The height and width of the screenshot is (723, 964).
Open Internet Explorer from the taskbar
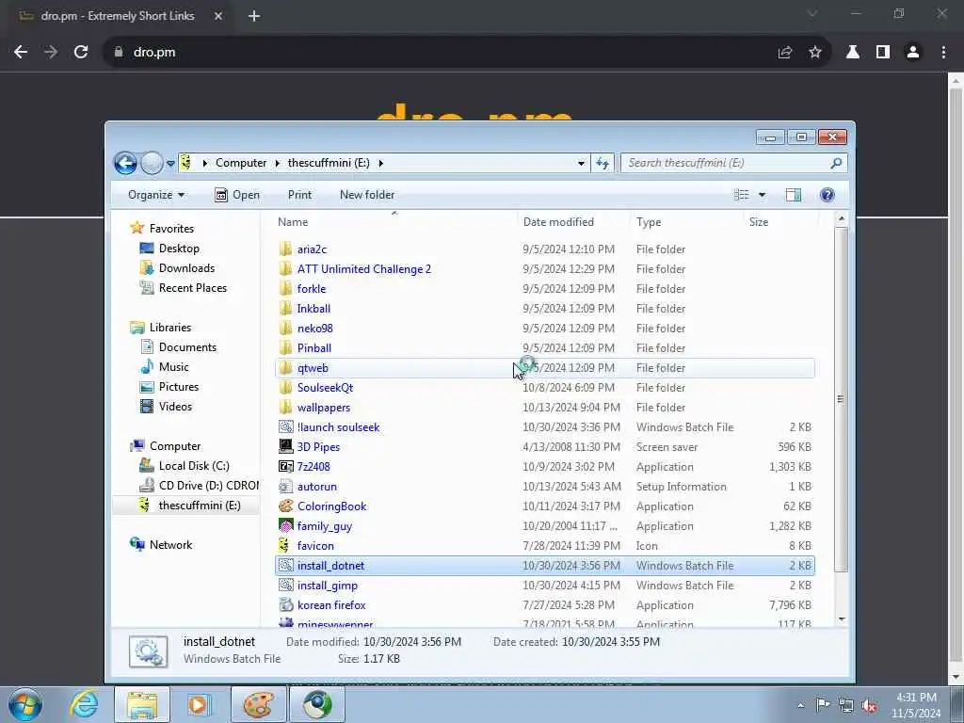pyautogui.click(x=84, y=704)
